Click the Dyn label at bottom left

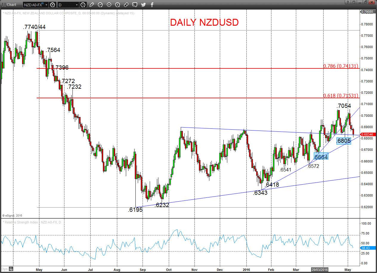pyautogui.click(x=4, y=269)
